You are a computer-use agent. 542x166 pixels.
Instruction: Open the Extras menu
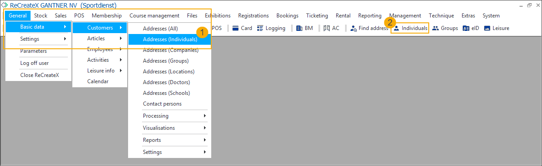click(468, 16)
